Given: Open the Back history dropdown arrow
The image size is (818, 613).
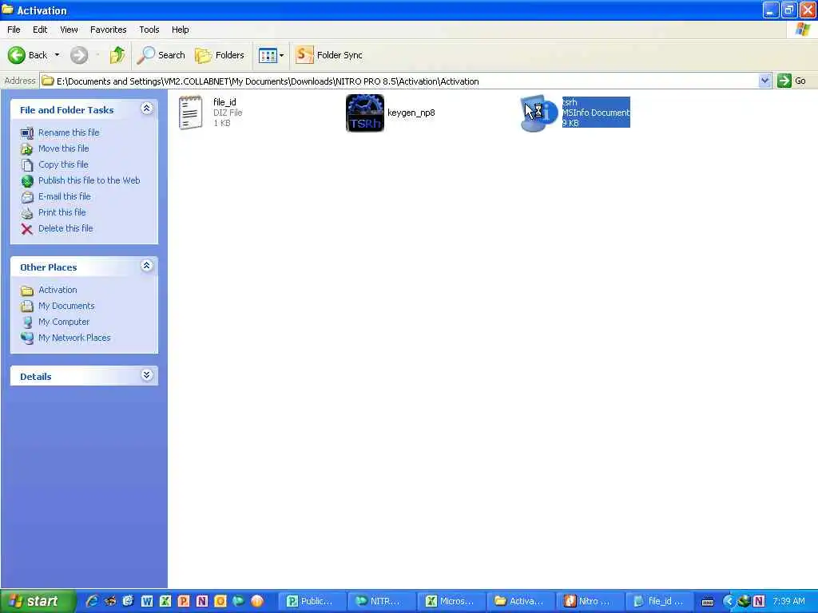Looking at the screenshot, I should click(x=57, y=55).
